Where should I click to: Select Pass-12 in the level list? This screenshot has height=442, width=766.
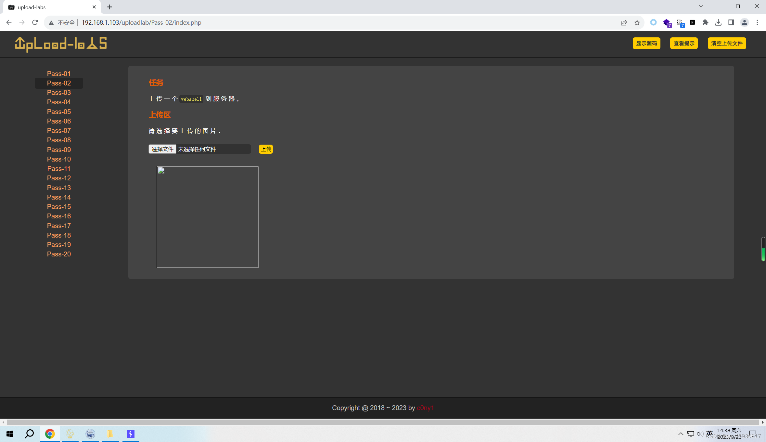[x=59, y=178]
